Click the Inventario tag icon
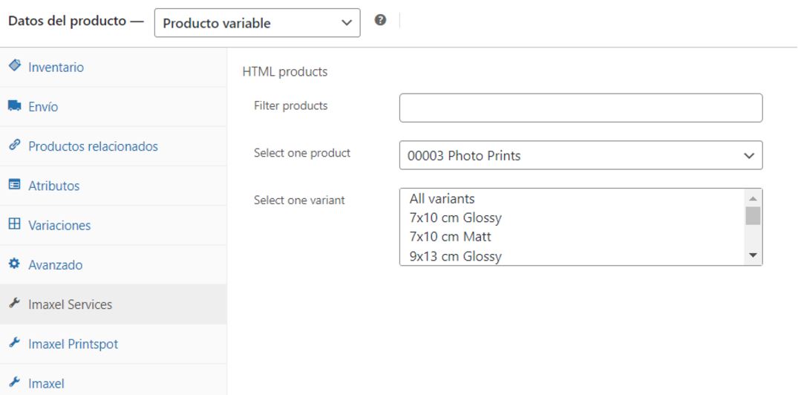 [14, 66]
